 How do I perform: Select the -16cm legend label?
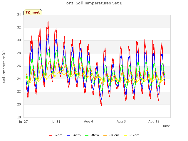[x=114, y=135]
